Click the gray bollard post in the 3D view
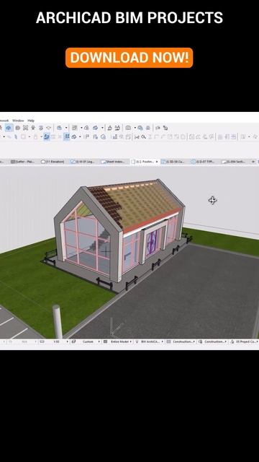This screenshot has width=259, height=462. (x=58, y=321)
